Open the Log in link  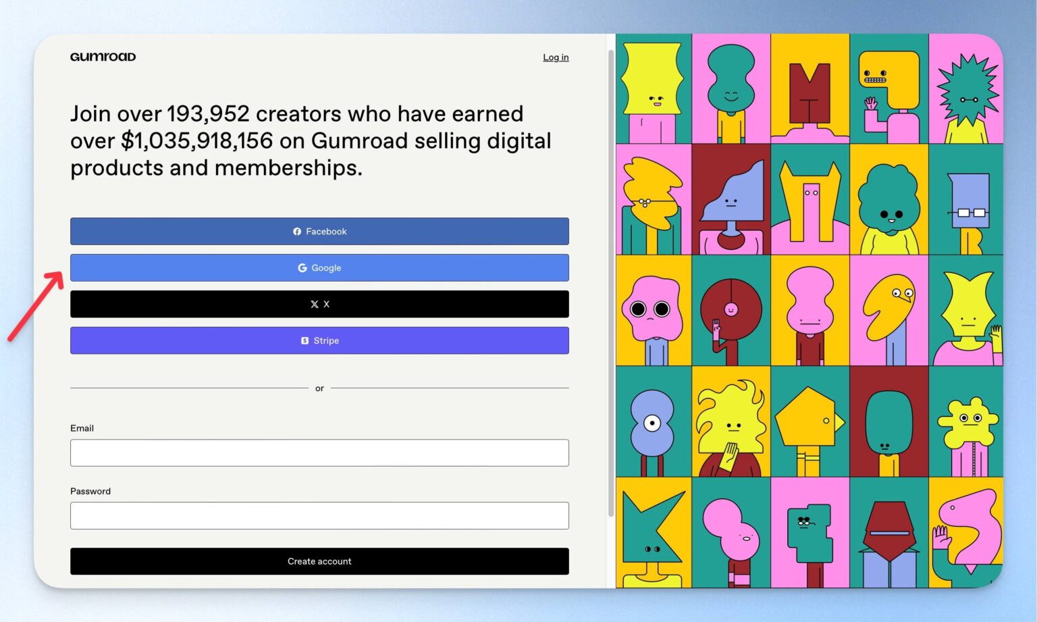(x=556, y=57)
